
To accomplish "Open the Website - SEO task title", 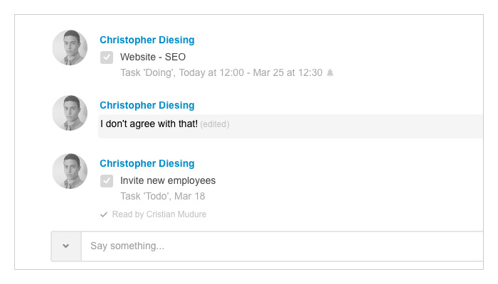I will [x=153, y=57].
